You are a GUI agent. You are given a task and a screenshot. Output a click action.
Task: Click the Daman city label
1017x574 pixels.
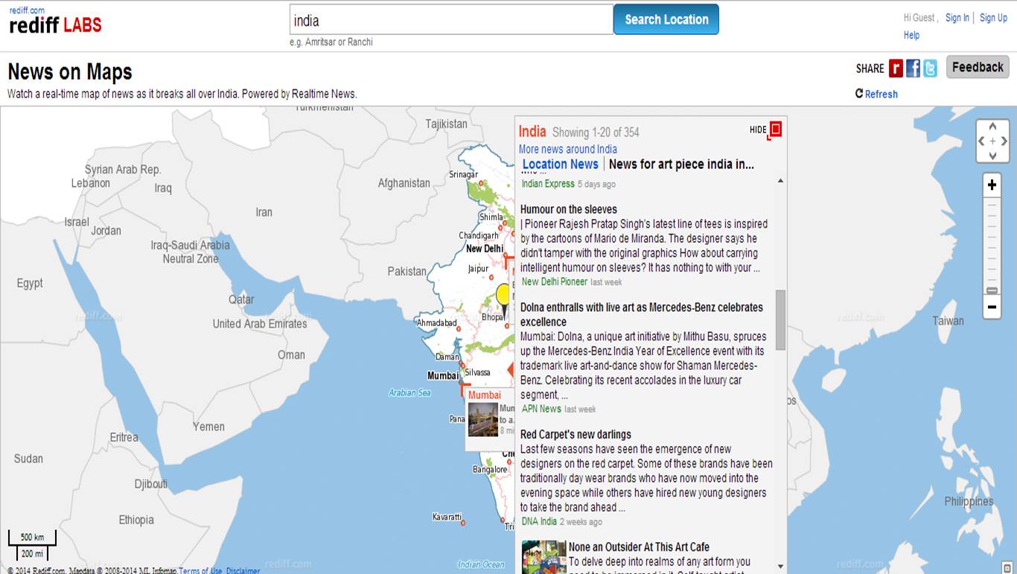(447, 357)
